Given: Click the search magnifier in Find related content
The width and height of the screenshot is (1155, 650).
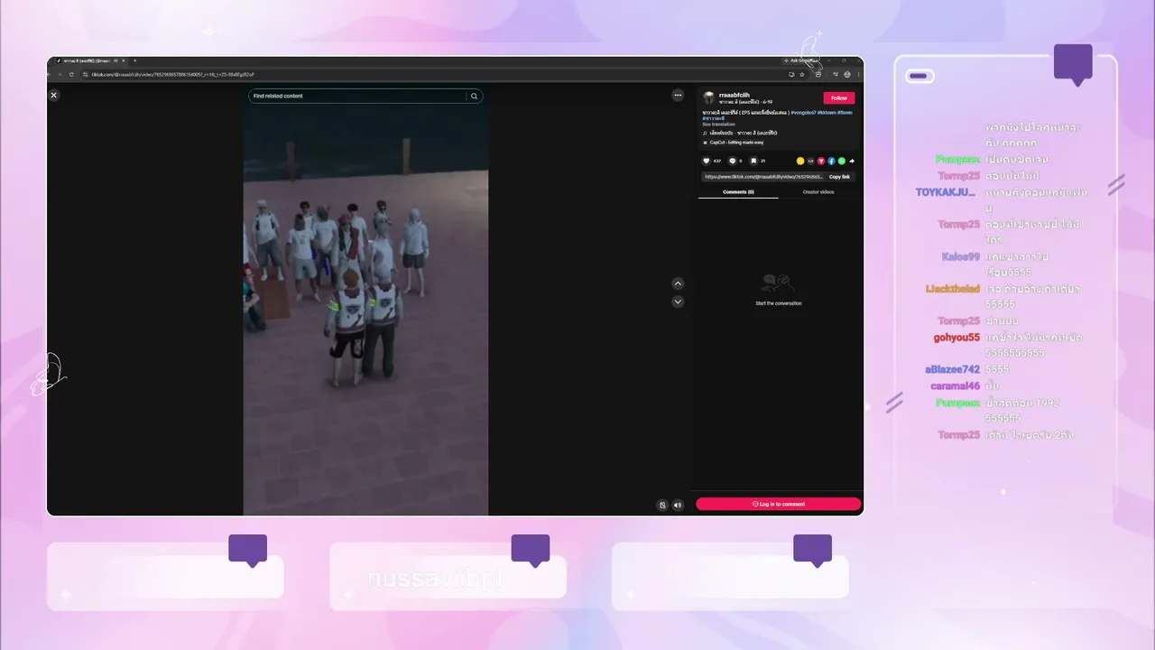Looking at the screenshot, I should (x=474, y=96).
